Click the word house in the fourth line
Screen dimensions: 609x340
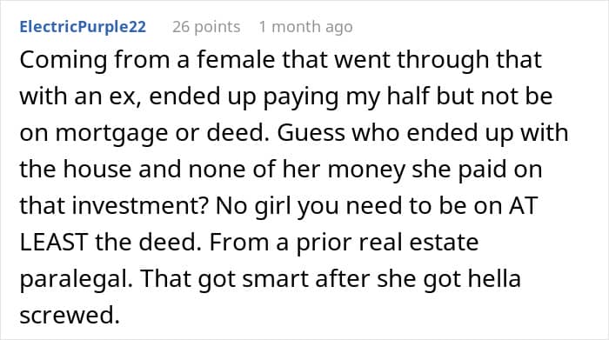click(97, 170)
